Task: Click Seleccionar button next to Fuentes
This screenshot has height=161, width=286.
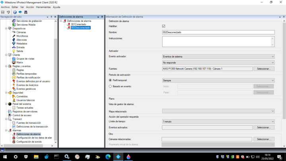Action: [x=263, y=69]
